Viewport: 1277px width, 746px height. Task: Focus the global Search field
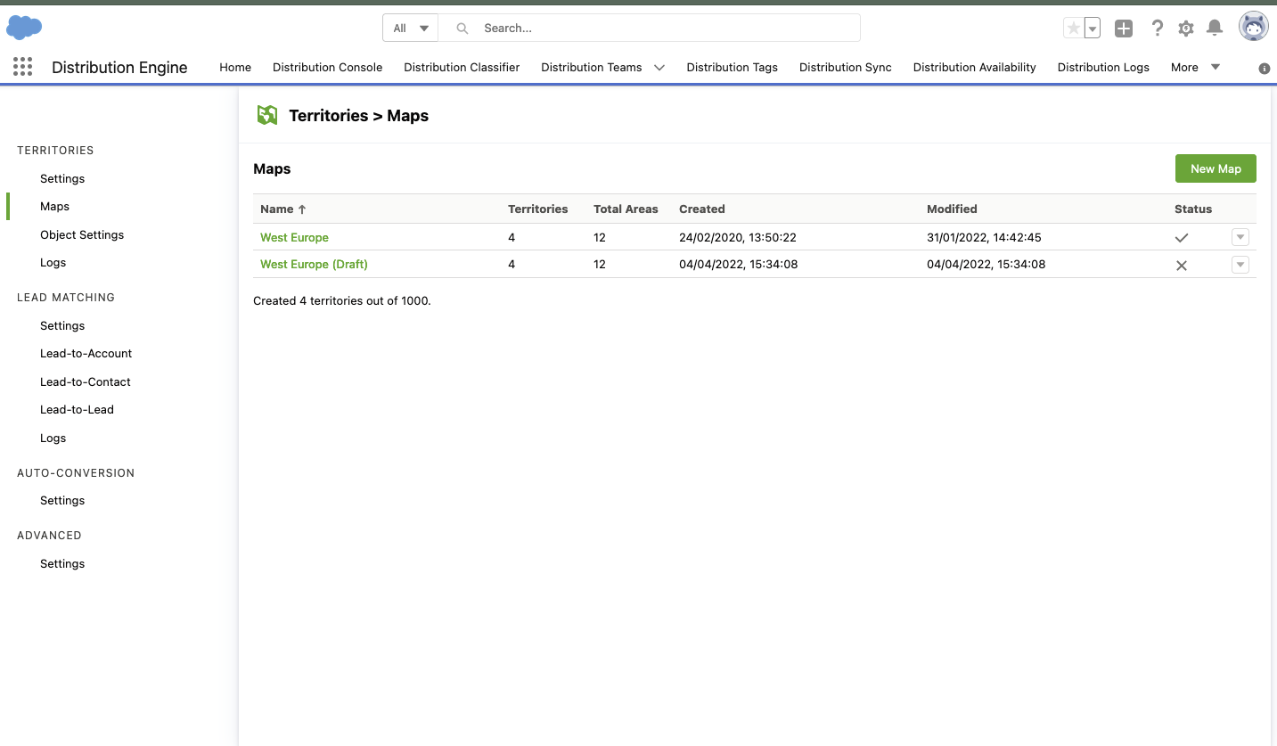649,29
